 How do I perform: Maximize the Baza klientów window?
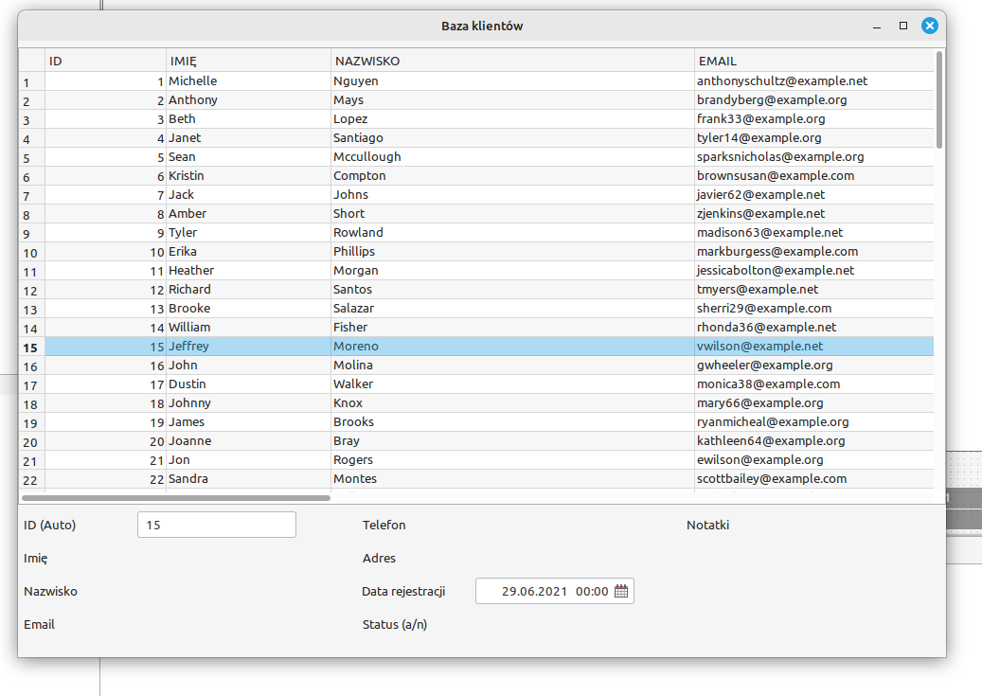[x=903, y=26]
